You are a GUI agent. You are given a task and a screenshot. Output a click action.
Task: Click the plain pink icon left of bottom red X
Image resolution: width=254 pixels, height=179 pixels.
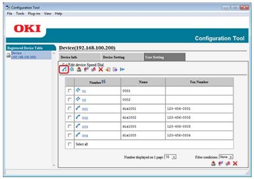pos(228,163)
